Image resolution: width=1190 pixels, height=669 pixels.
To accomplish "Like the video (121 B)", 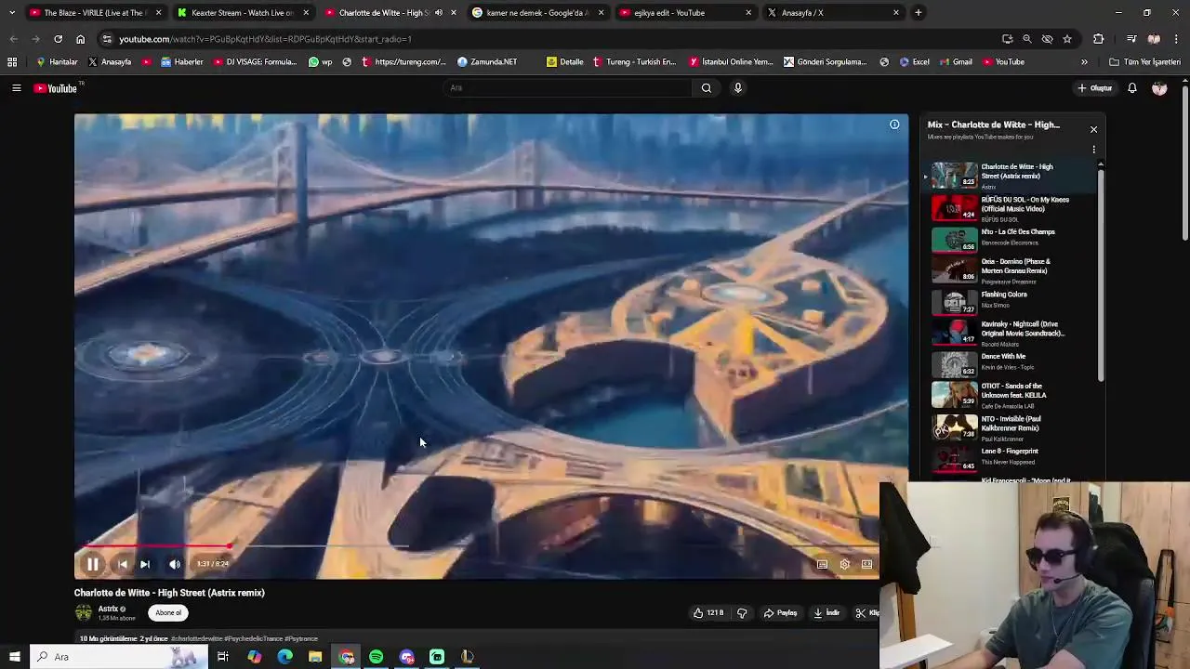I will tap(708, 613).
